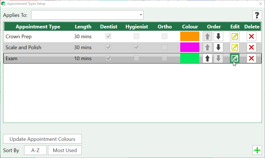Toggle Dentist checkbox for Crown Prep
Image resolution: width=265 pixels, height=158 pixels.
tap(108, 36)
